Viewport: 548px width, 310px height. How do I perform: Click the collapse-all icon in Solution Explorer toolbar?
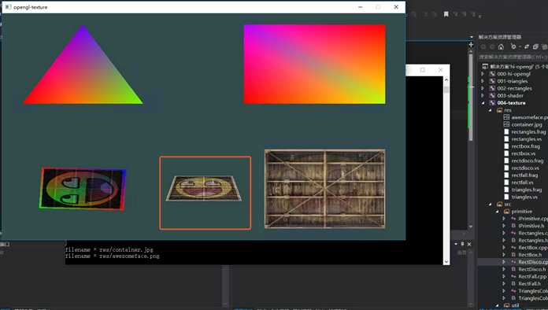click(535, 46)
